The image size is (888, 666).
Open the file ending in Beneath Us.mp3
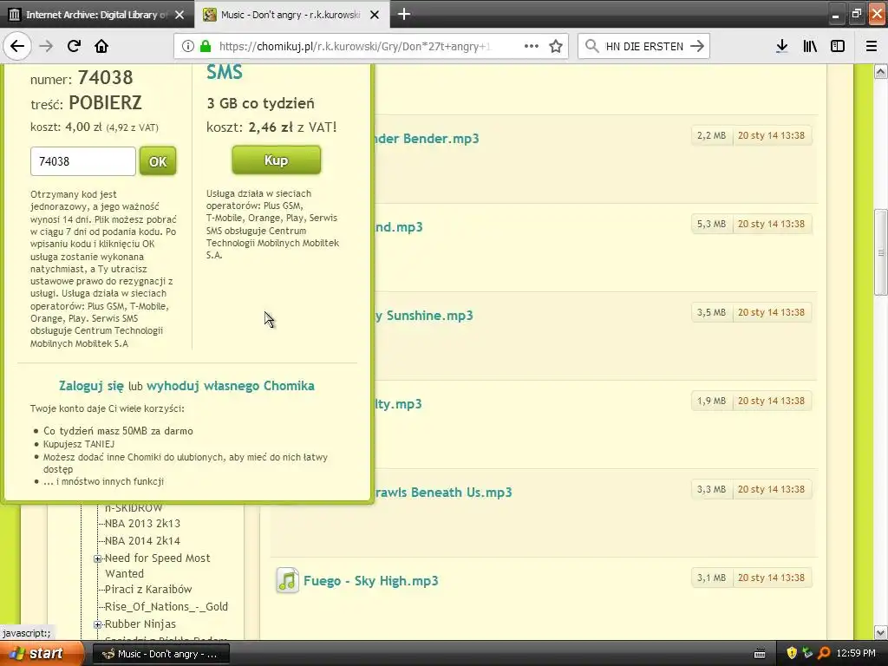[x=443, y=493]
